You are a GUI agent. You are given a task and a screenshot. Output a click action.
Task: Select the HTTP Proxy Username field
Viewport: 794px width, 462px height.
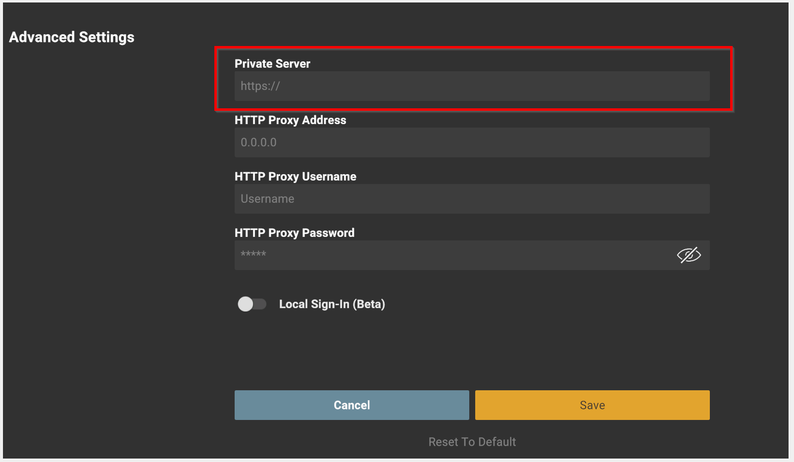click(x=471, y=199)
